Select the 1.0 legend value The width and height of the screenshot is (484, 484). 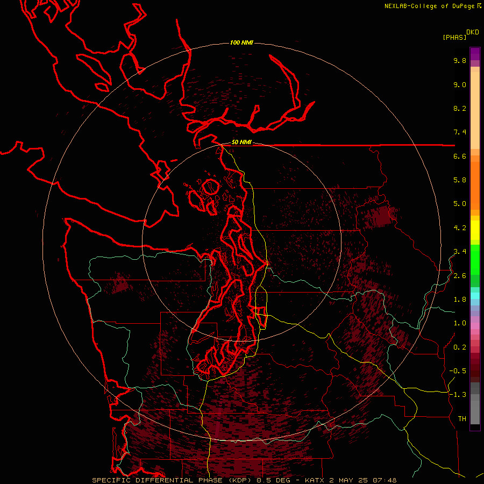pos(460,323)
